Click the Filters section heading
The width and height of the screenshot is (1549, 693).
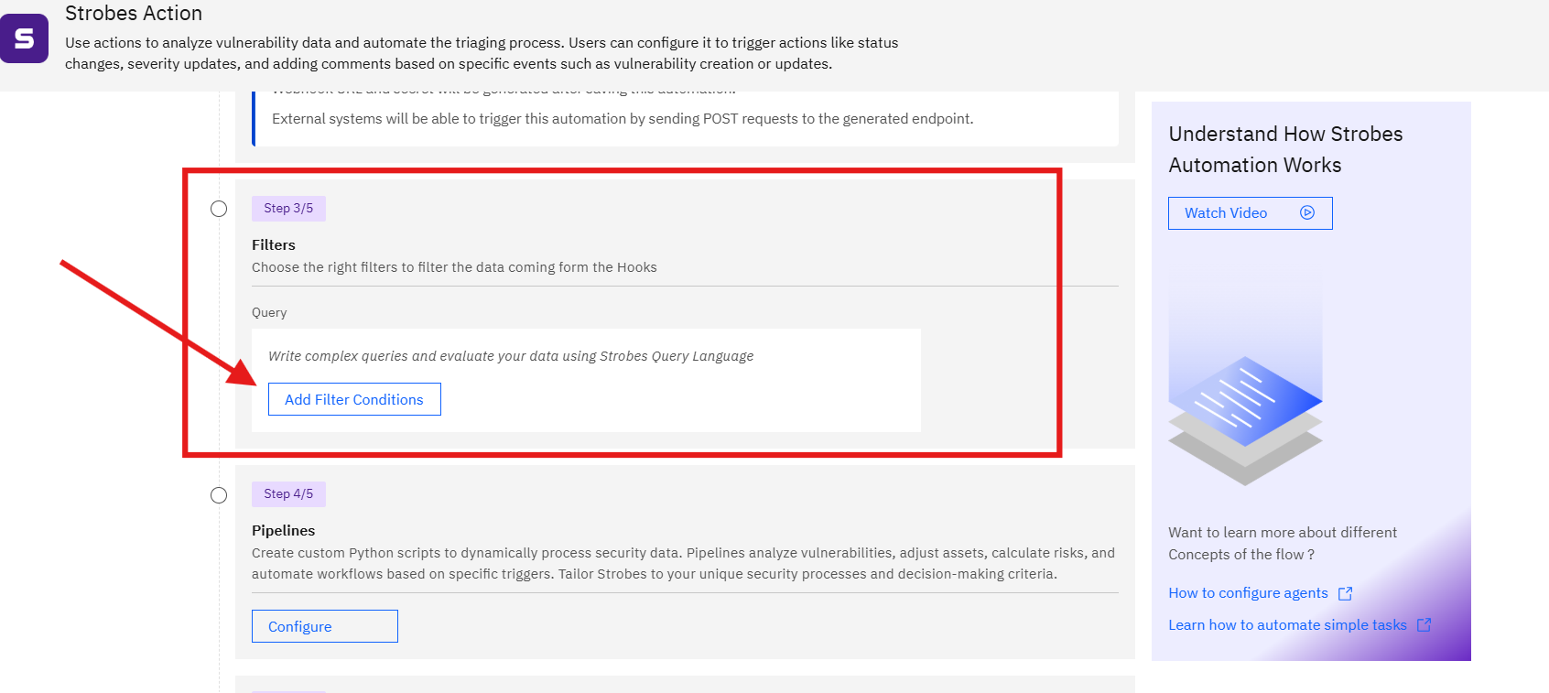pos(274,245)
